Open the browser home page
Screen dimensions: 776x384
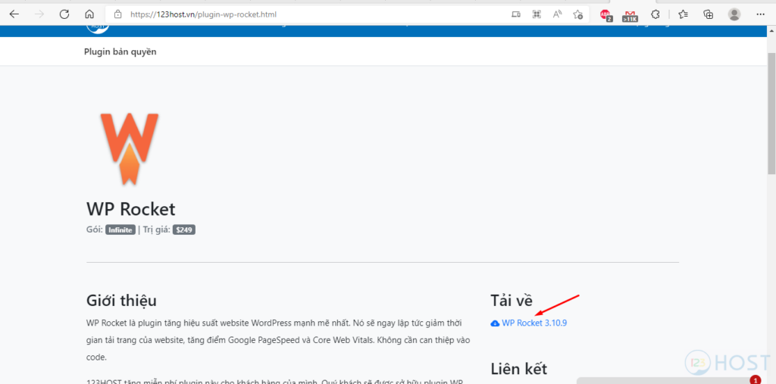point(89,14)
